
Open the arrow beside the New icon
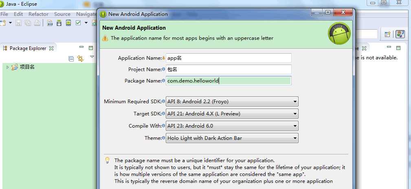pos(11,23)
